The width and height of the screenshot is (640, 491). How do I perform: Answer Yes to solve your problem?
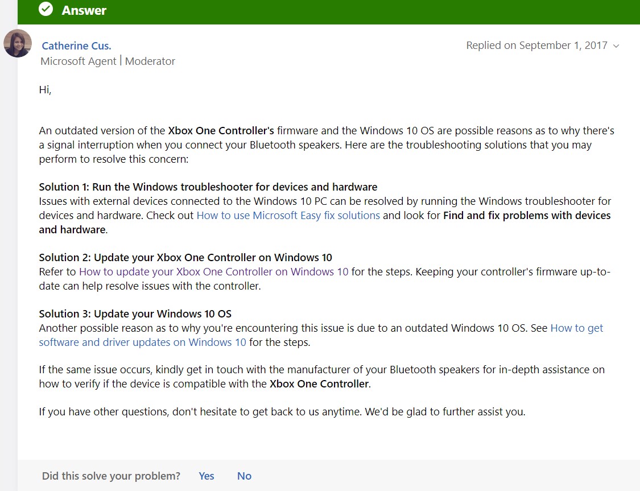click(206, 476)
